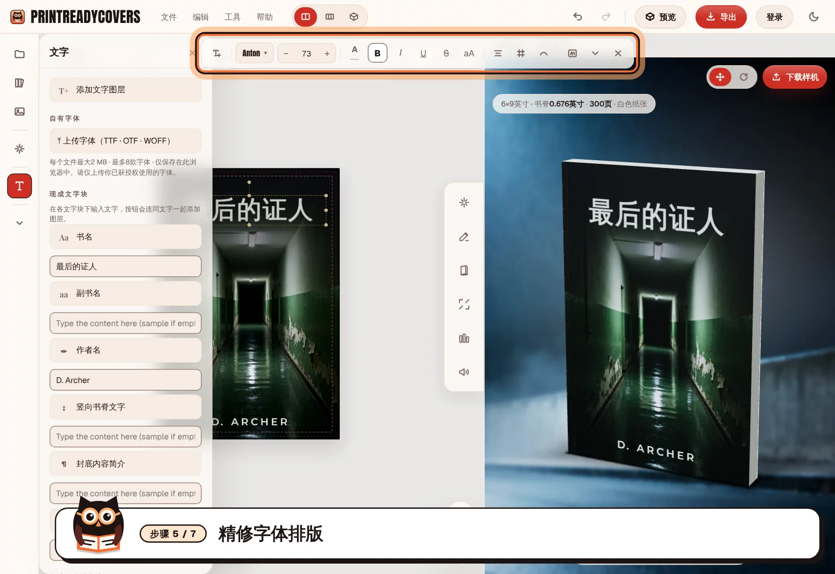835x574 pixels.
Task: Switch to three-panel full cover view
Action: (x=330, y=17)
